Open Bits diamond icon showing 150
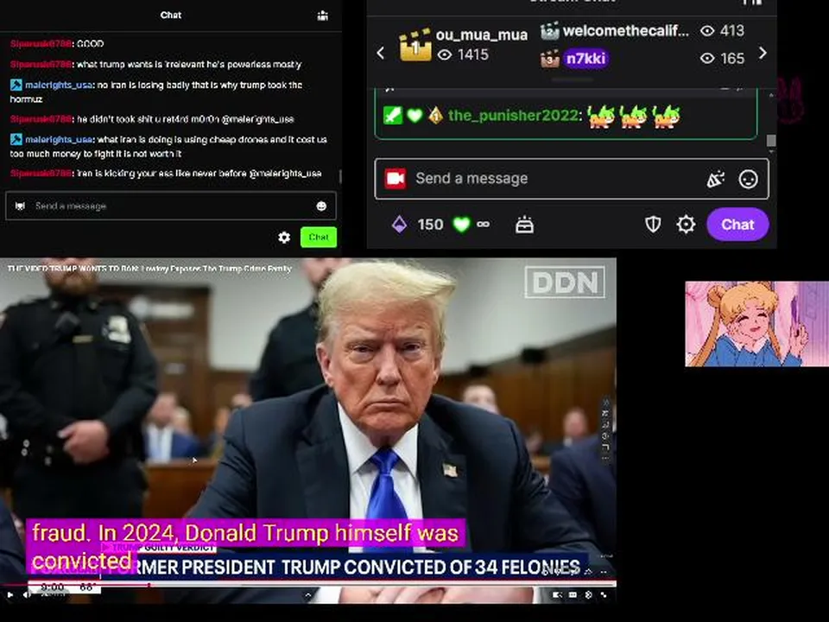Viewport: 829px width, 622px height. point(400,225)
